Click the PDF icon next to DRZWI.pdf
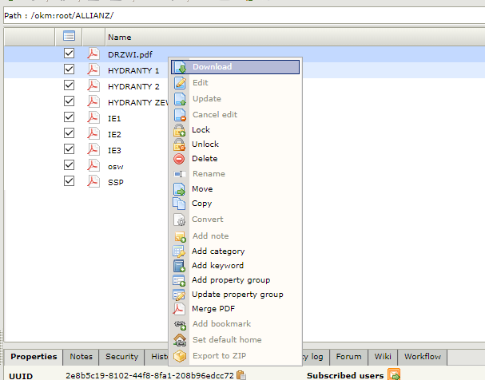This screenshot has height=380, width=485. [x=93, y=53]
